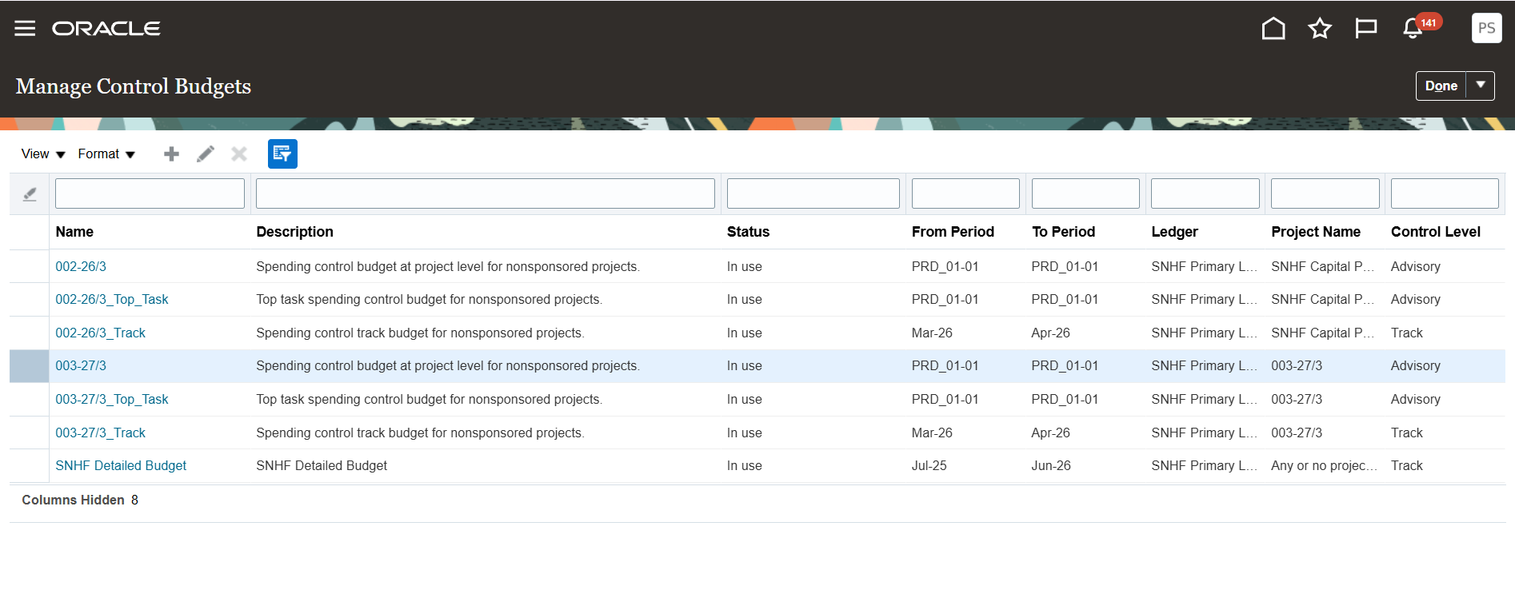Click the Oracle logo
Screen dimensions: 1515x598
point(106,29)
